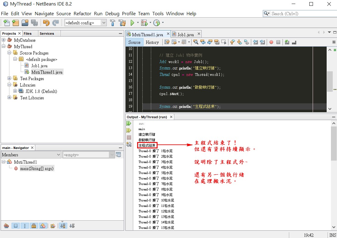Toggle Show Inner Classes navigator filter
The width and height of the screenshot is (337, 238).
coord(43,226)
